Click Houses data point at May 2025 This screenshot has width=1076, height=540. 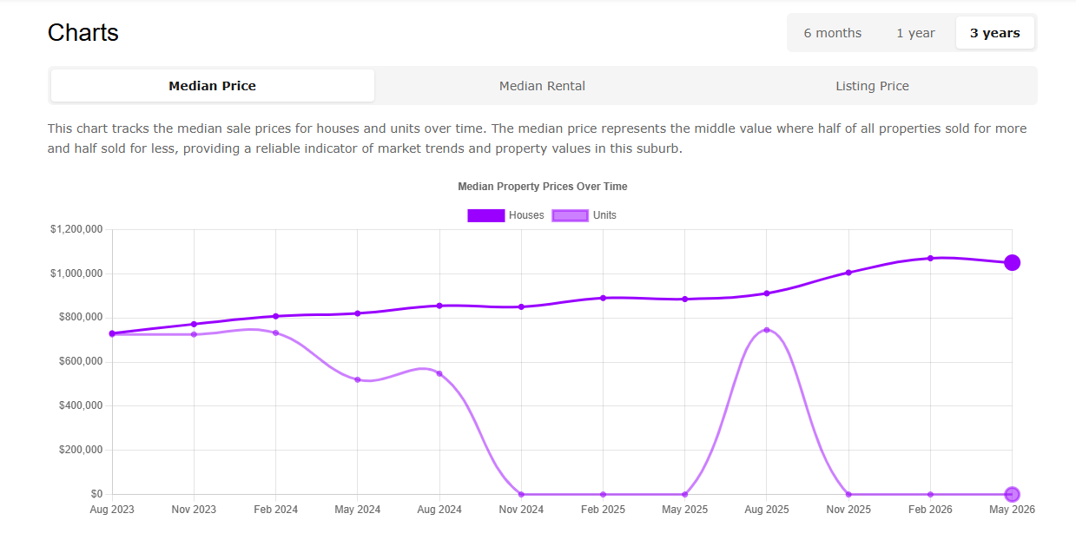click(684, 300)
